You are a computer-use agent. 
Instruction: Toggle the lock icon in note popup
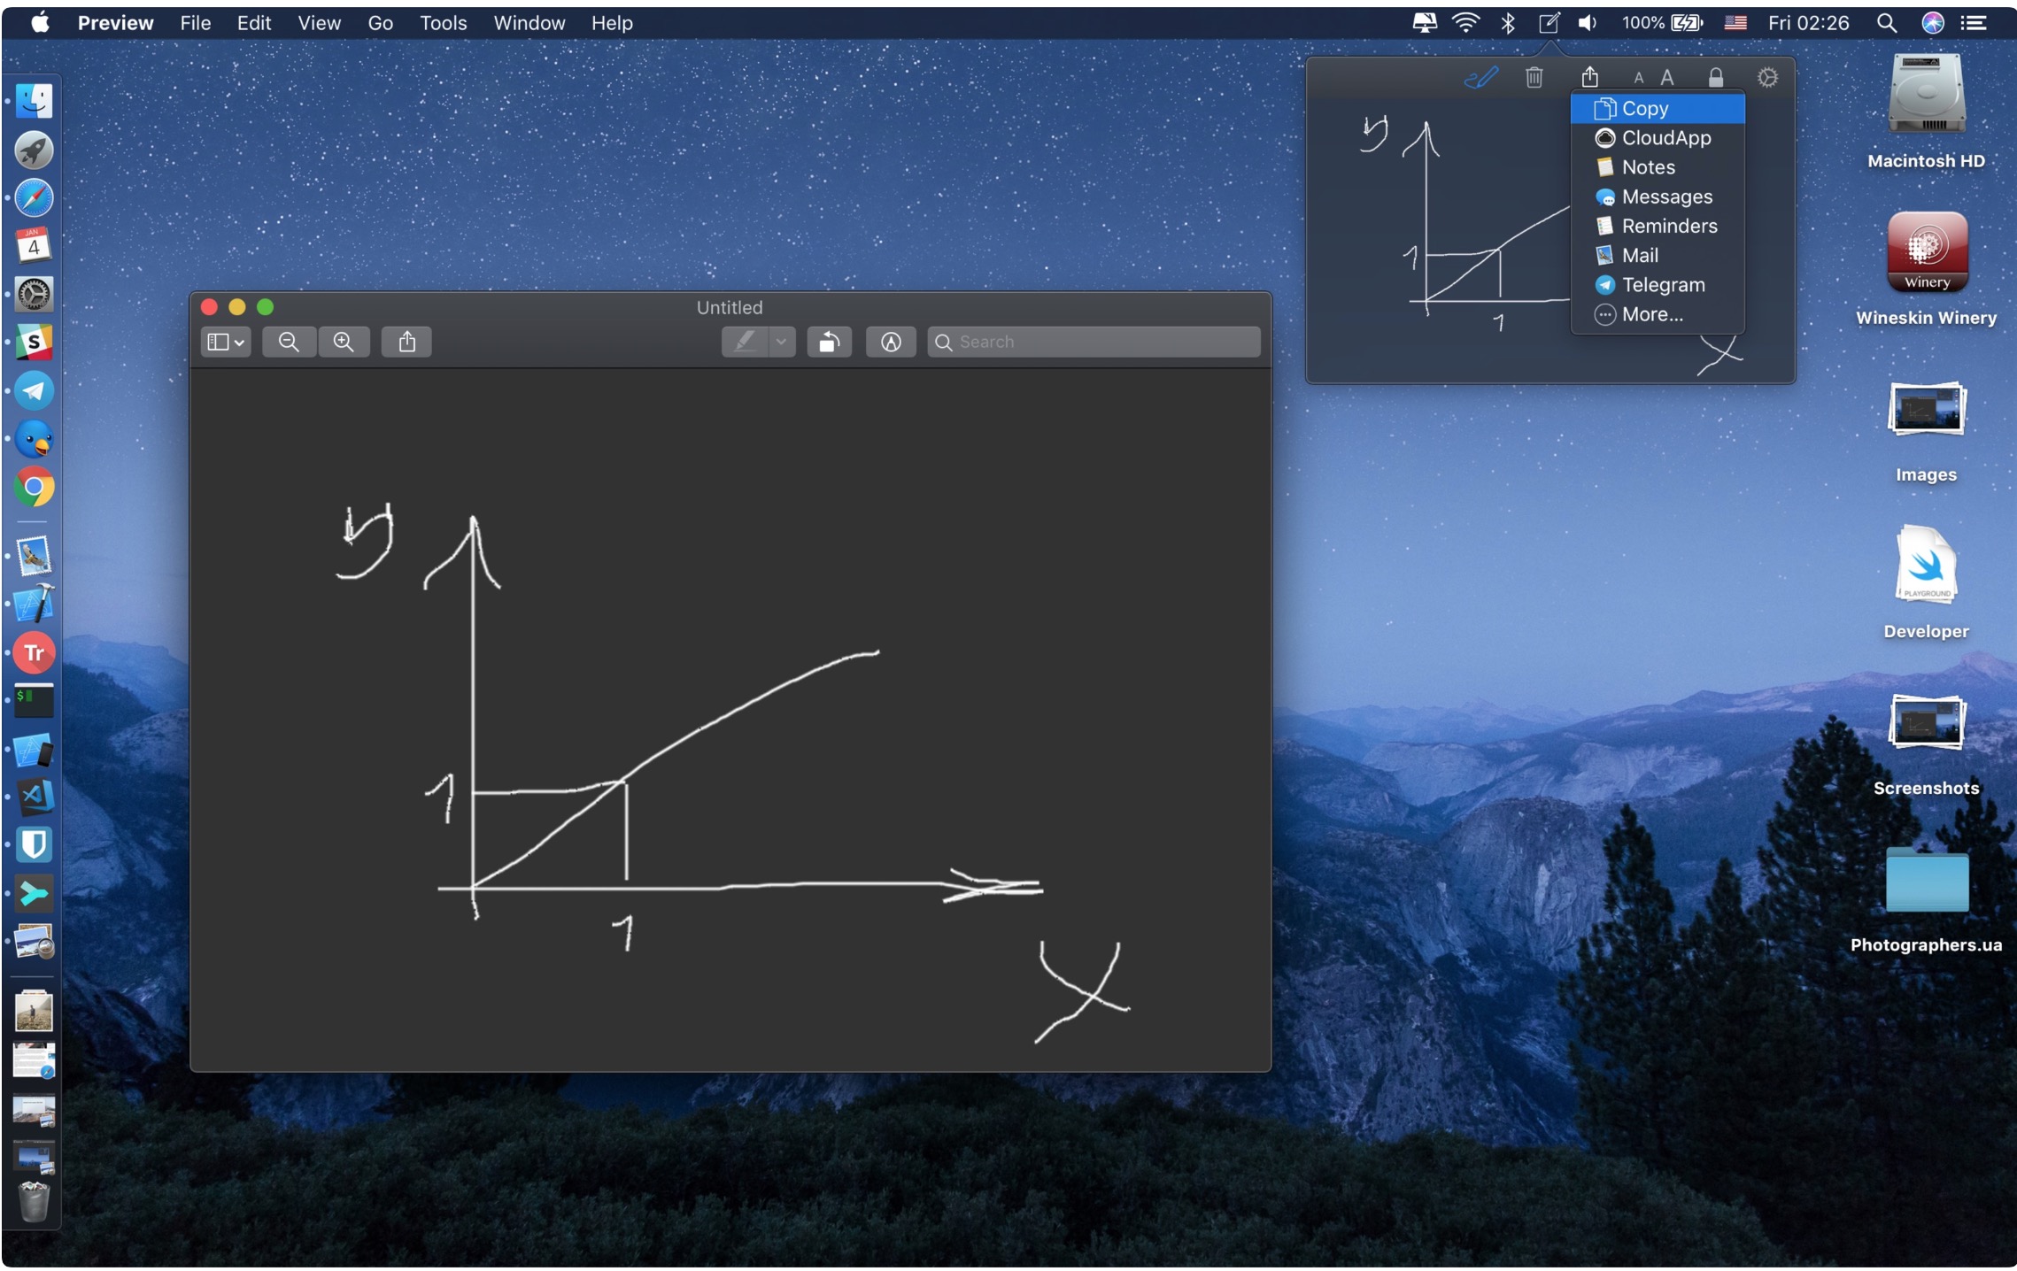1716,78
